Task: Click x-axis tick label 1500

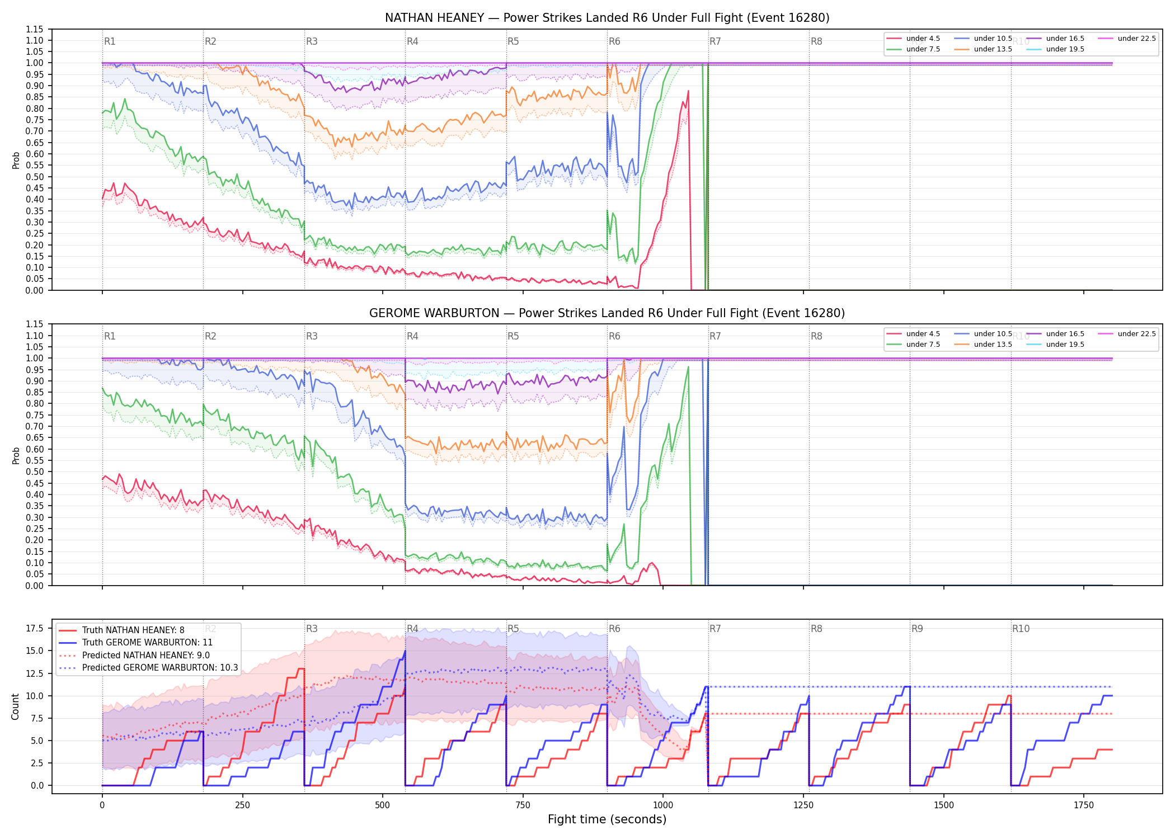Action: 944,805
